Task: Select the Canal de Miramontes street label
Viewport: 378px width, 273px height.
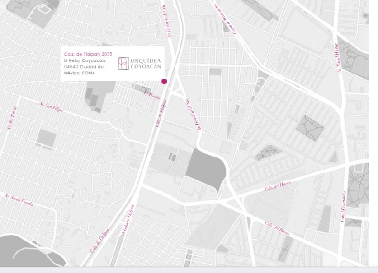Action: [x=225, y=18]
